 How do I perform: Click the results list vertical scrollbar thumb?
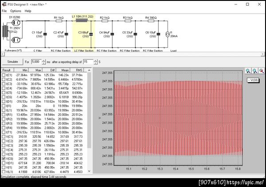[89, 110]
